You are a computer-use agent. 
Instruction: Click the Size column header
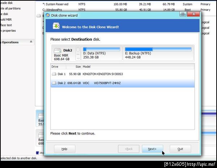coord(74,67)
